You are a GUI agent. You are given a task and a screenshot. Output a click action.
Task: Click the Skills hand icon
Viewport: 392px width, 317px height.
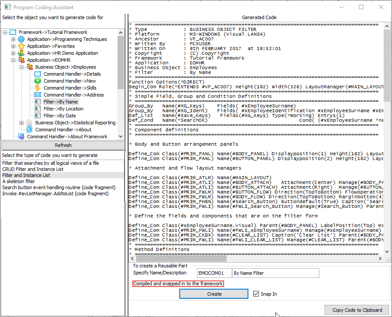(x=37, y=88)
